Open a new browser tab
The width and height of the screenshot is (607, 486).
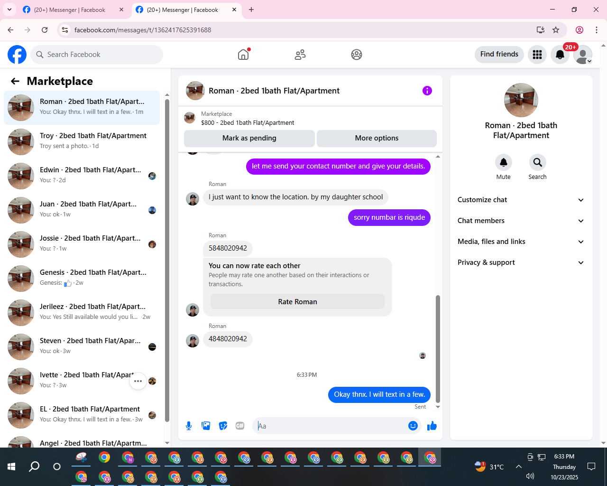251,9
